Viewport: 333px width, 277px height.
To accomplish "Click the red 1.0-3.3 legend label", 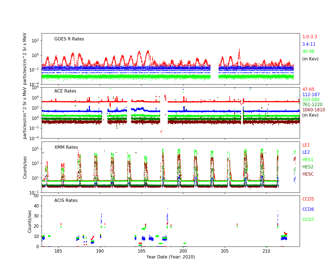I will [309, 37].
